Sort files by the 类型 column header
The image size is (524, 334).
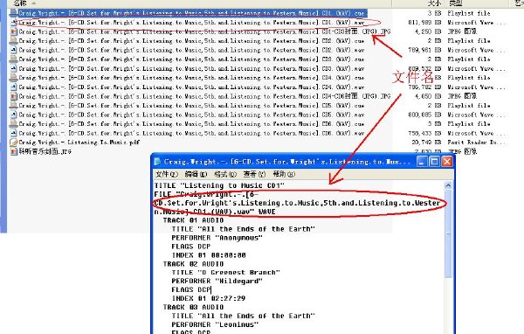coord(455,3)
